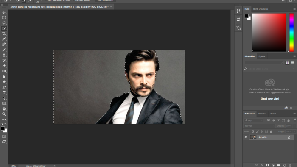This screenshot has width=297, height=167.
Task: Open the Katmanlar panel options menu
Action: (294, 114)
